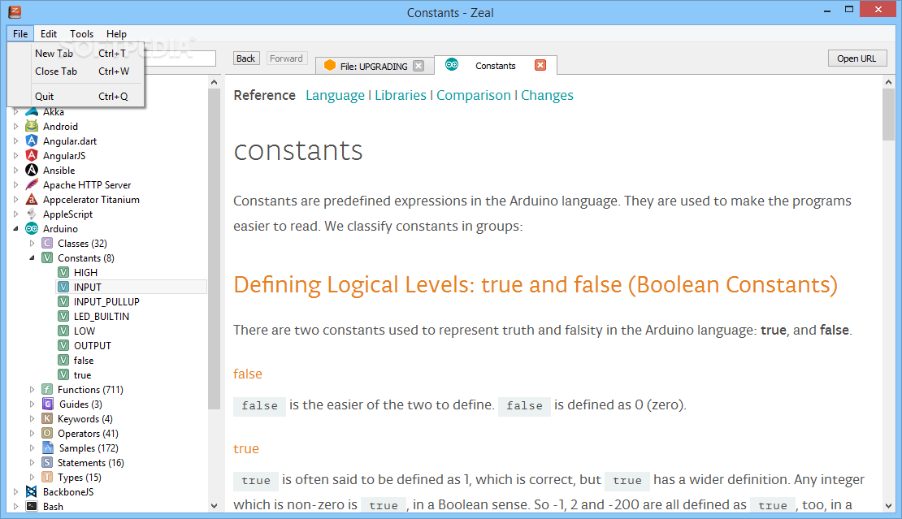Expand the Akka docset node

click(16, 111)
